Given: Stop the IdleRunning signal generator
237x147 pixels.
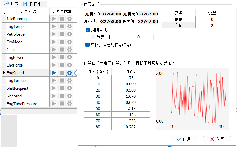Looking at the screenshot, I should click(x=62, y=19).
